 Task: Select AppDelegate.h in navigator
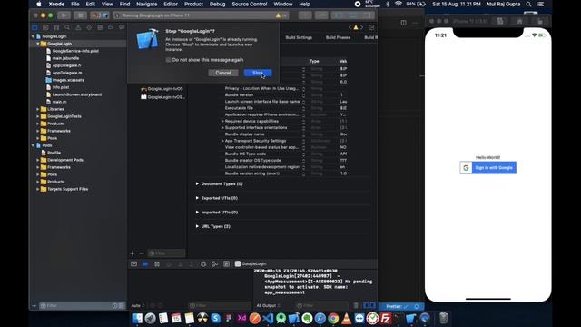click(66, 65)
